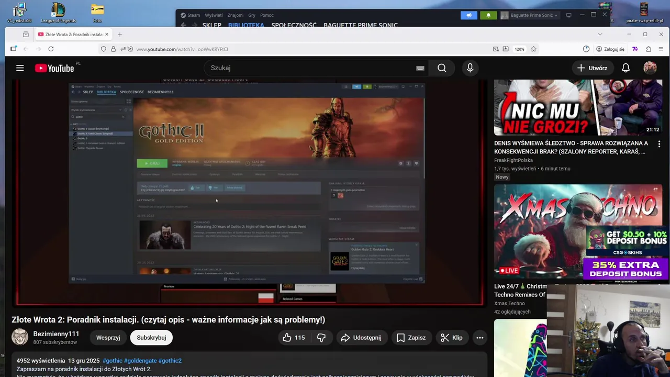
Task: Like the video with thumbs up
Action: point(294,338)
